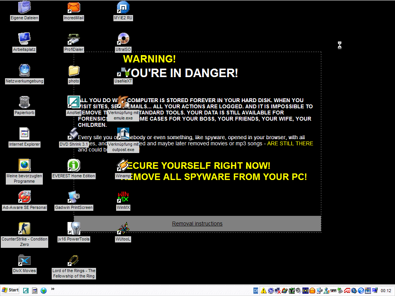This screenshot has width=395, height=296.
Task: Click the yellow warning triangle tray icon
Action: click(263, 291)
